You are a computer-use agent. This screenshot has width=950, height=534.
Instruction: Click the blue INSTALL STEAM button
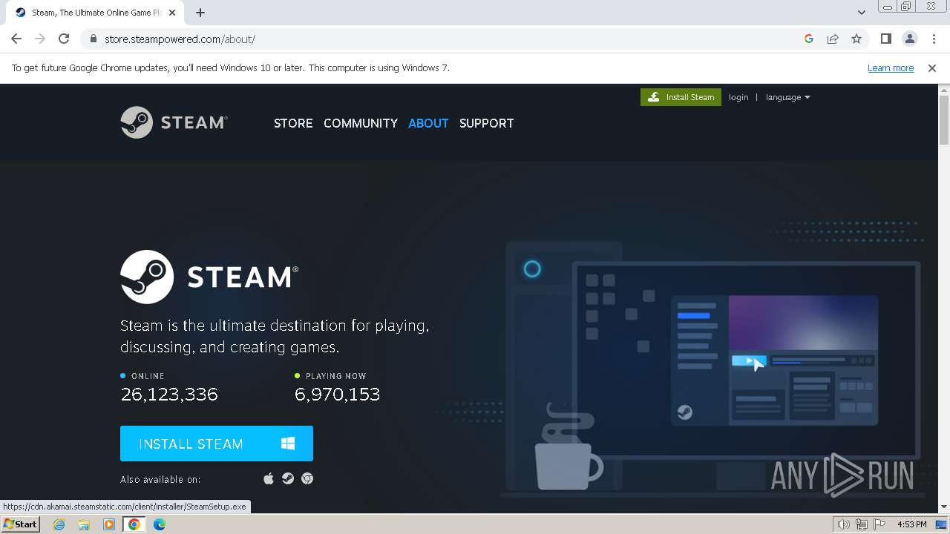click(217, 444)
